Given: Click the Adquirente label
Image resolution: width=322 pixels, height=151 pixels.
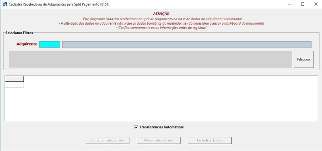Looking at the screenshot, I should click(x=27, y=44).
